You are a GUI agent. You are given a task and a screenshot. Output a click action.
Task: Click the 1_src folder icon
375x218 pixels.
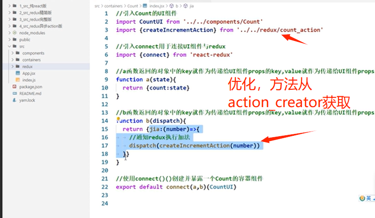pyautogui.click(x=15, y=6)
